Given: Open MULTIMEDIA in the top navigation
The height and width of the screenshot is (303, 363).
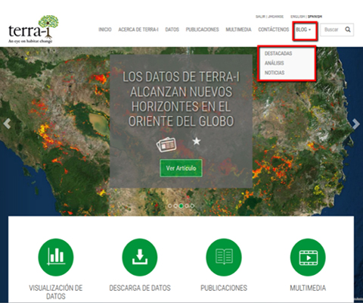Looking at the screenshot, I should click(238, 30).
